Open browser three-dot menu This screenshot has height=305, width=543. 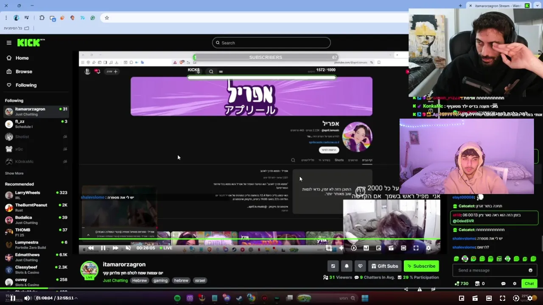6,18
